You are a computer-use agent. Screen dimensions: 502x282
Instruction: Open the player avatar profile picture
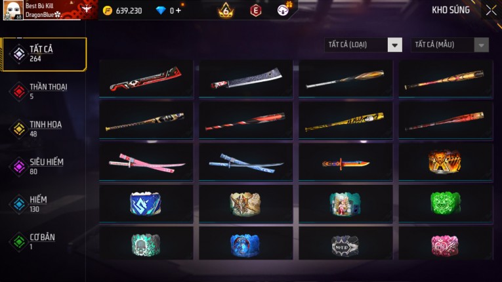coord(13,10)
